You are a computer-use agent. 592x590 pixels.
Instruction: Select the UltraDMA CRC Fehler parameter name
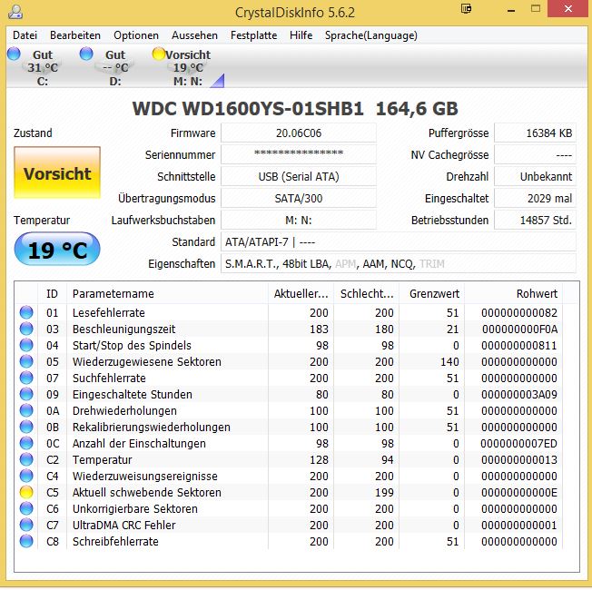(123, 525)
